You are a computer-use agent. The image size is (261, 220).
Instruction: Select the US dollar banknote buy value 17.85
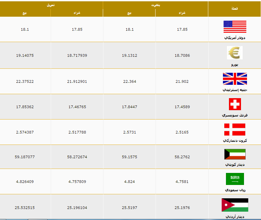pos(182,29)
